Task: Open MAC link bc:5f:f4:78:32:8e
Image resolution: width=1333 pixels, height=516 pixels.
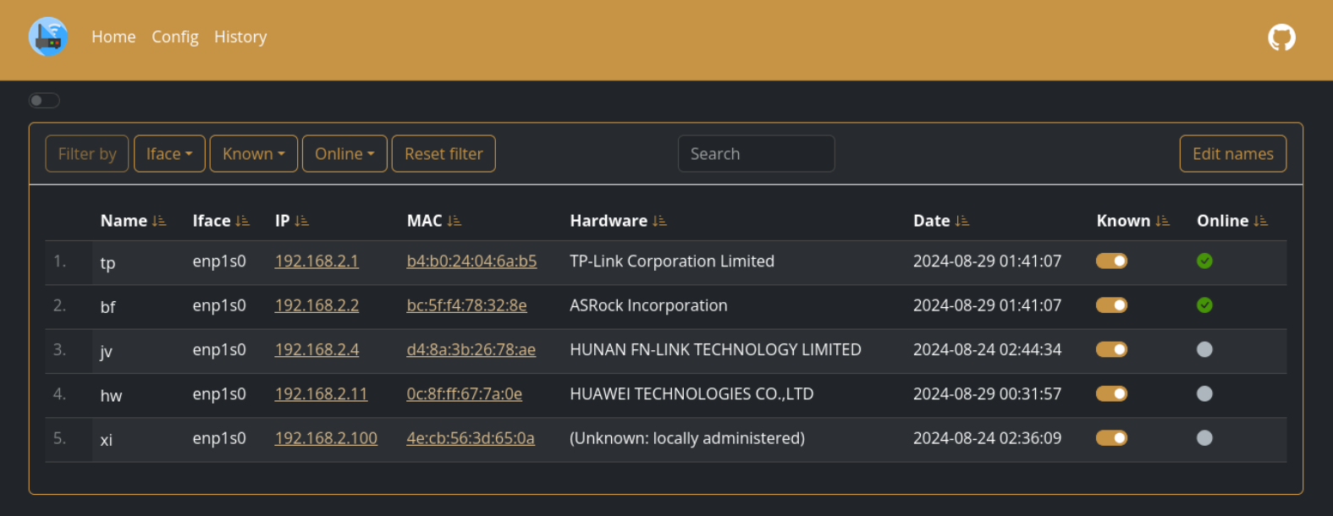Action: coord(466,305)
